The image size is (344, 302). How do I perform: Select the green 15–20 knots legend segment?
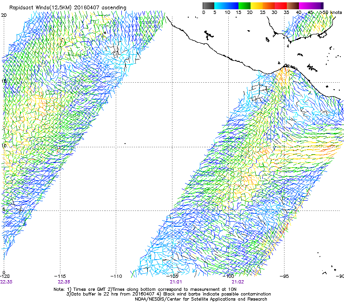[245, 6]
